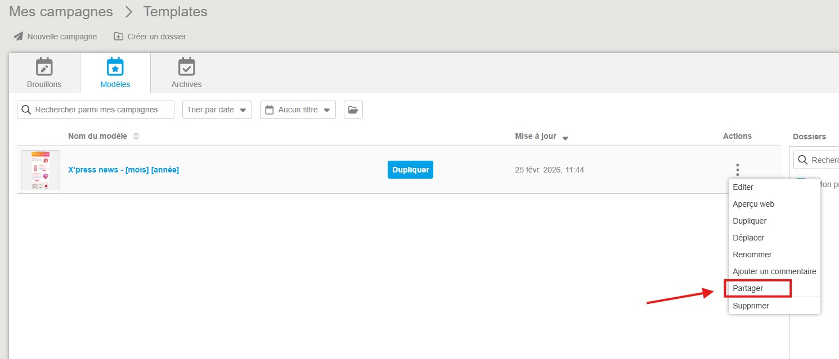Open the Brouillons tab
The height and width of the screenshot is (359, 839).
(44, 73)
